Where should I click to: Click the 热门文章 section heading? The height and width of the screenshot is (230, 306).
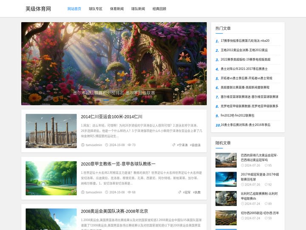(223, 29)
